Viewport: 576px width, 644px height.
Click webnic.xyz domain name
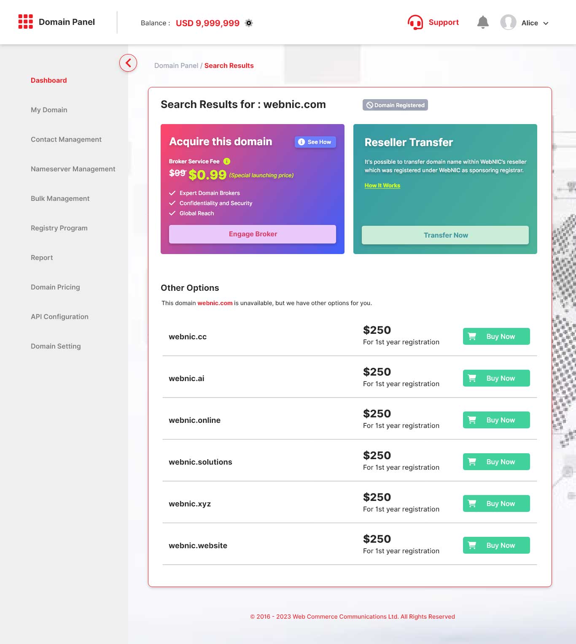click(190, 504)
